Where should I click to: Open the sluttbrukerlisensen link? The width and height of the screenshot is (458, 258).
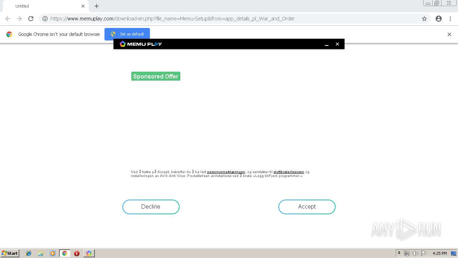coord(289,172)
